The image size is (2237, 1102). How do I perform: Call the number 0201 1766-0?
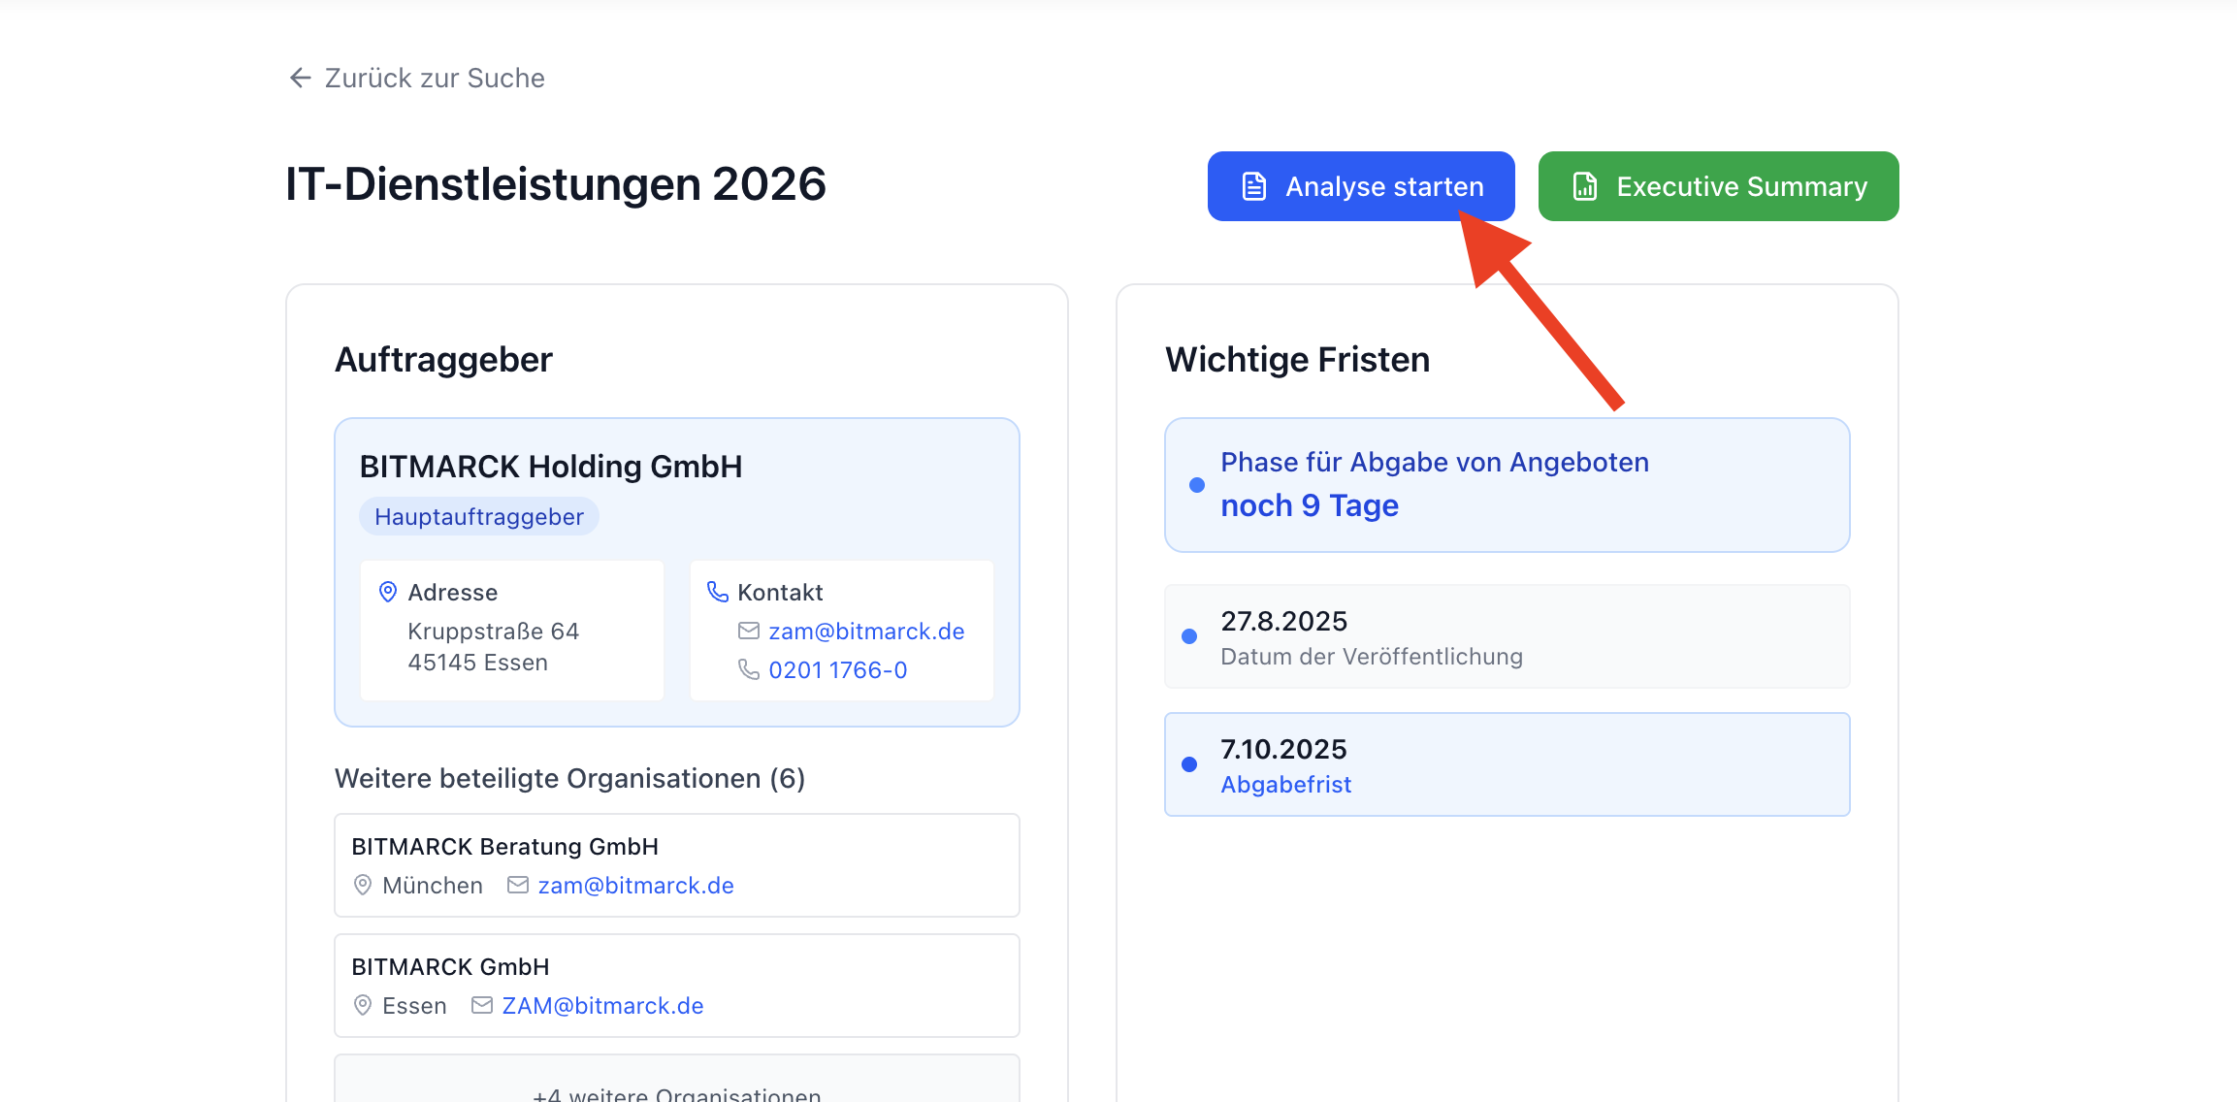[x=837, y=670]
